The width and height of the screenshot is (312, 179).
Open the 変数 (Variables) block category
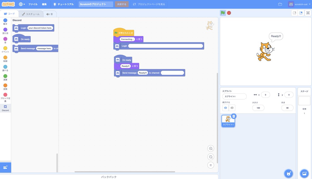click(x=5, y=87)
